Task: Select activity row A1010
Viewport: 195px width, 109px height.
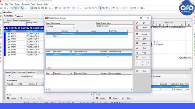Action: [13, 34]
